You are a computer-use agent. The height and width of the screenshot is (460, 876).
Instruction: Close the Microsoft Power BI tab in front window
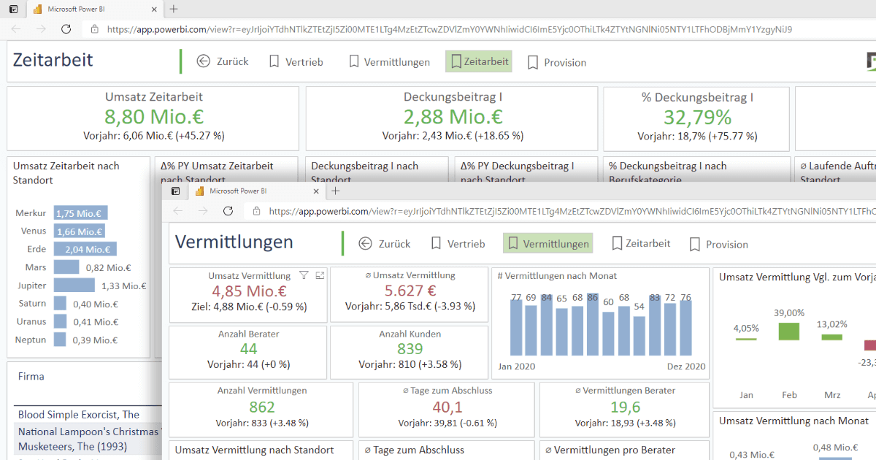tap(316, 191)
